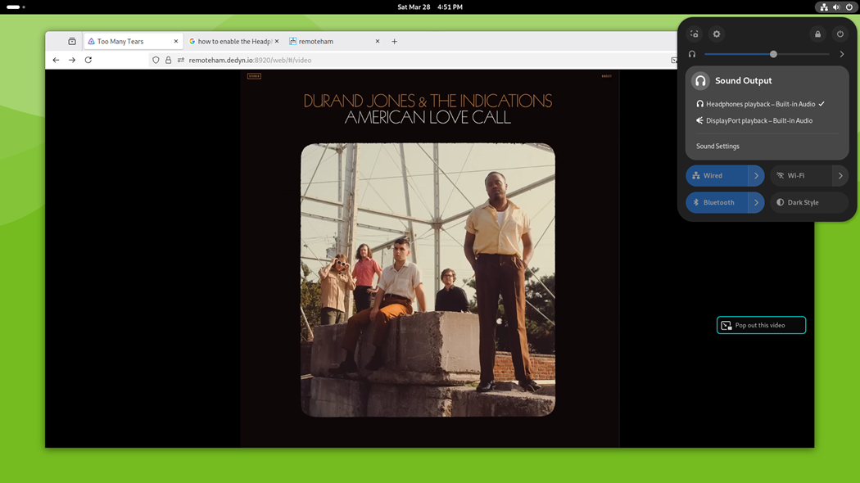Image resolution: width=860 pixels, height=483 pixels.
Task: Click the Pop out this video button
Action: pos(761,324)
